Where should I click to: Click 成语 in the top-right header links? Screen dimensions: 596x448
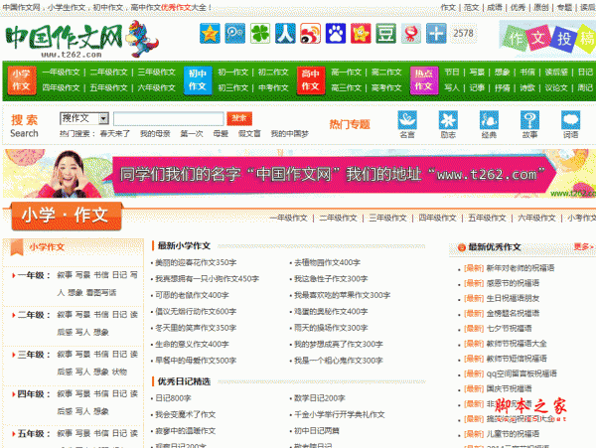[494, 7]
